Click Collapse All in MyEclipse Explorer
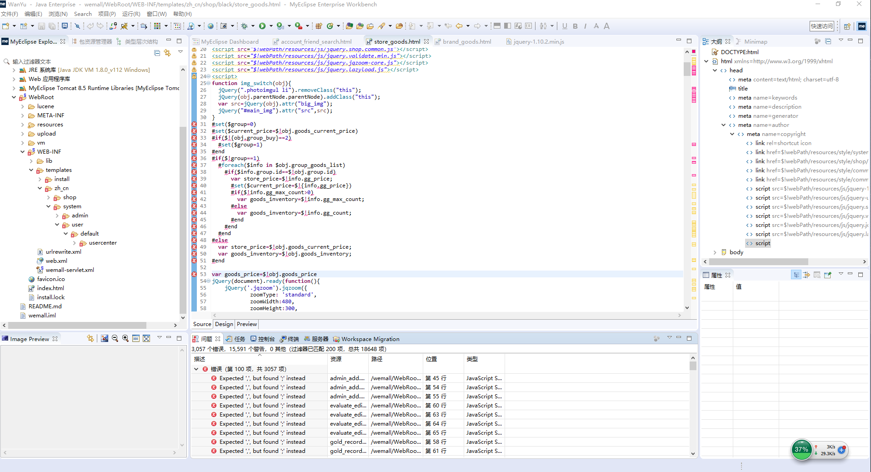Viewport: 871px width, 472px height. [x=157, y=53]
